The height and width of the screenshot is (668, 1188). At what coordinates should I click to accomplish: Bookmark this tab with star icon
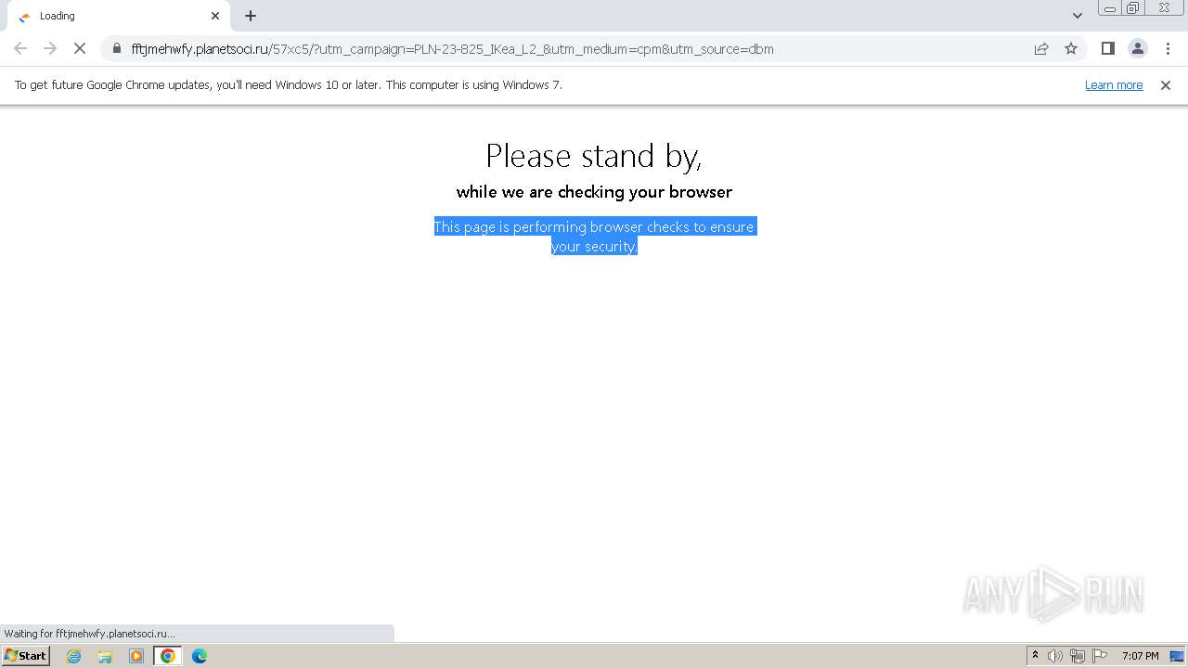click(1071, 48)
